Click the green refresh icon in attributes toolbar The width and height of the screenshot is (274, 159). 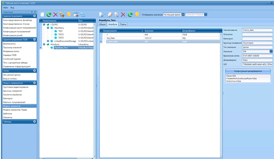[x=130, y=15]
